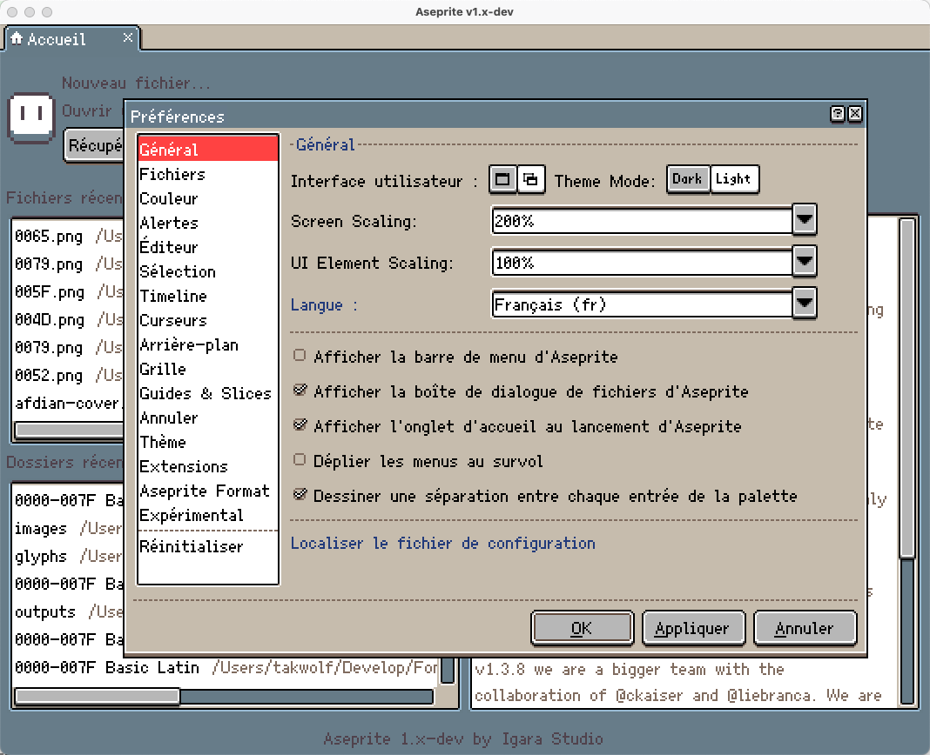
Task: Select multiple windows interface mode icon
Action: click(531, 179)
